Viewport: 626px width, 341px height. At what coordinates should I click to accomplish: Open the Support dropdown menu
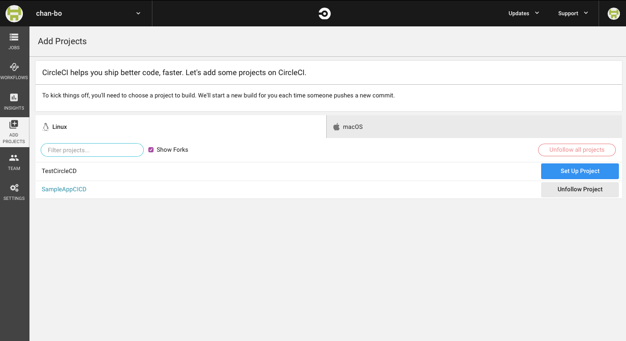click(573, 14)
